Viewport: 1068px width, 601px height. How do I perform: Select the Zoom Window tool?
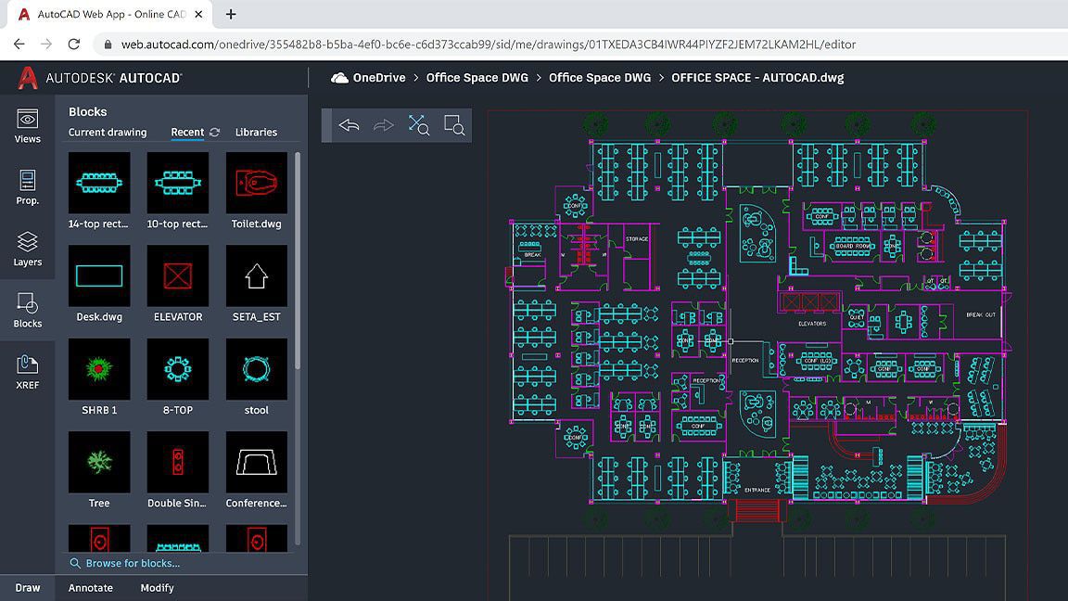coord(453,123)
